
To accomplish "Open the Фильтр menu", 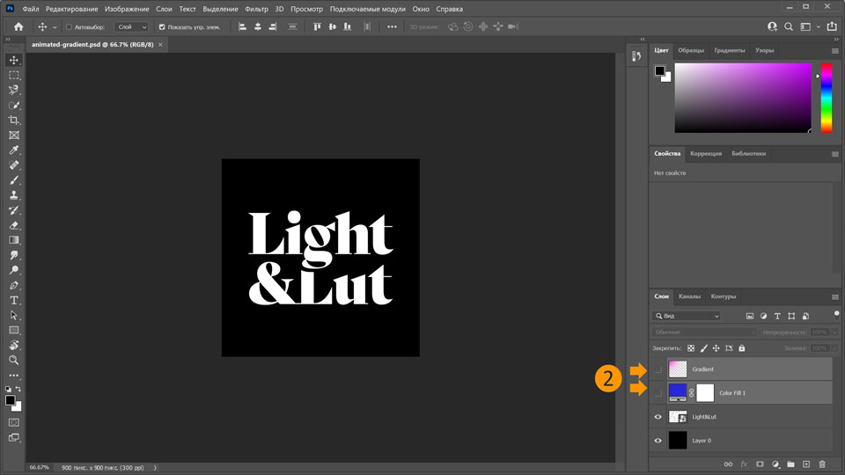I will [x=256, y=8].
